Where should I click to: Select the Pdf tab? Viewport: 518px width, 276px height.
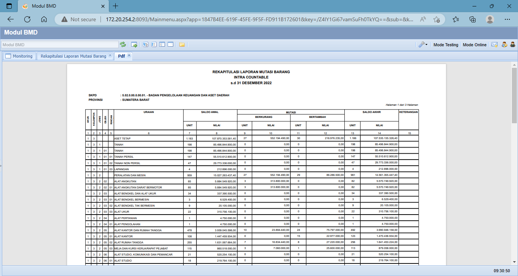121,56
